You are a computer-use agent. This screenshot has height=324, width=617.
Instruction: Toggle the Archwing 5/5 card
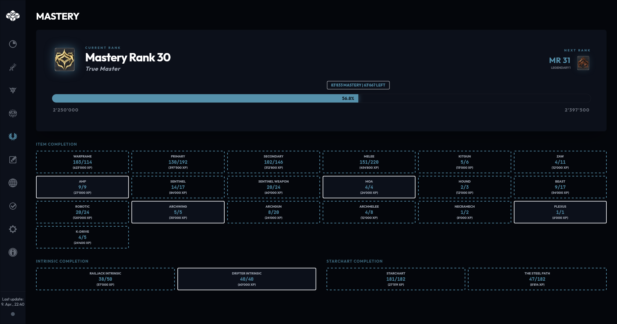pyautogui.click(x=178, y=212)
